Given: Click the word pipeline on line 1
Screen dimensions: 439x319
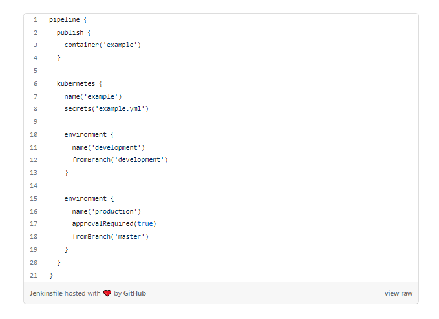Looking at the screenshot, I should click(65, 20).
